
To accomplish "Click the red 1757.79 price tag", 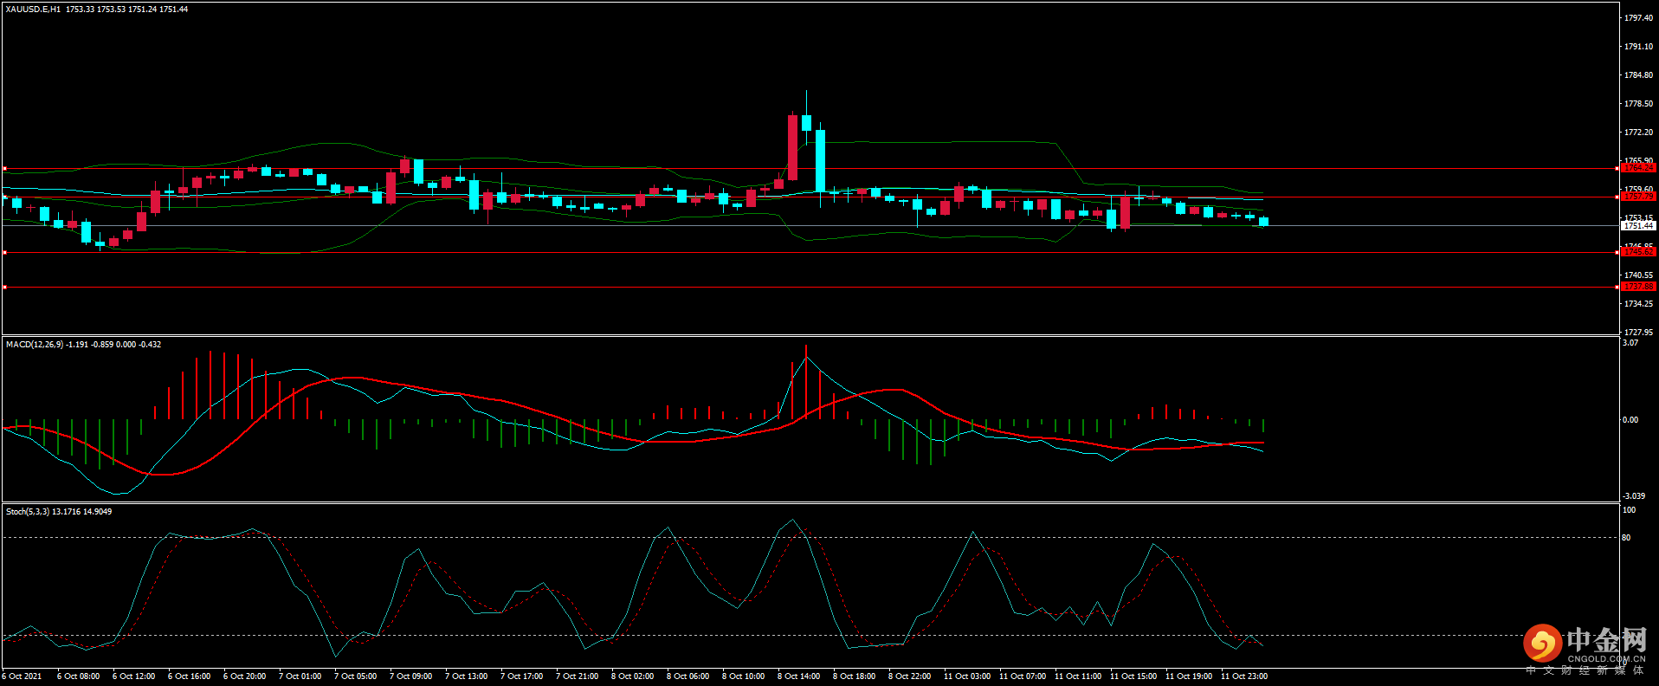I will [x=1637, y=197].
